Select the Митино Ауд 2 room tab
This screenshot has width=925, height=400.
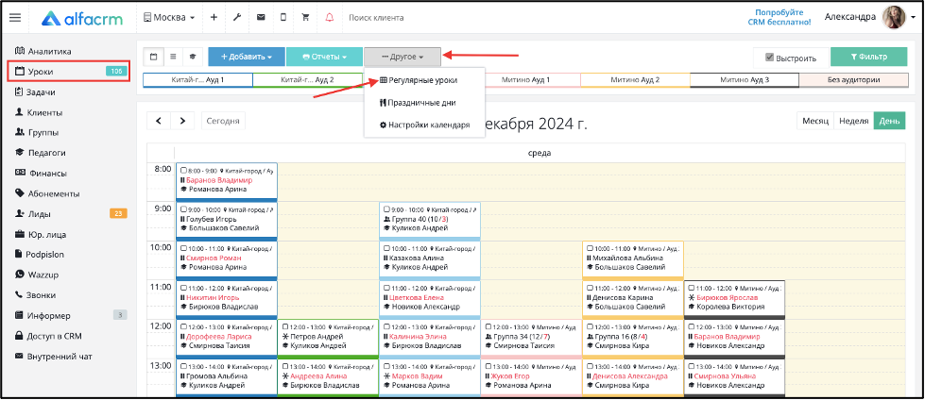(x=633, y=80)
